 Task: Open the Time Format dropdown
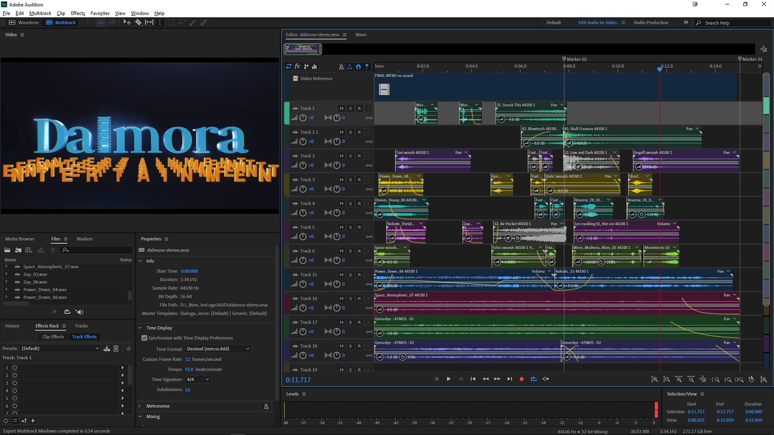pyautogui.click(x=218, y=349)
